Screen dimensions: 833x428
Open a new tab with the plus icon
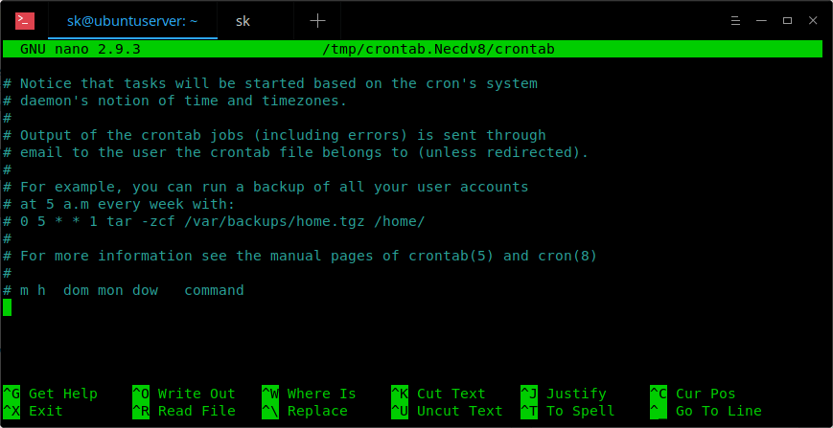tap(317, 21)
